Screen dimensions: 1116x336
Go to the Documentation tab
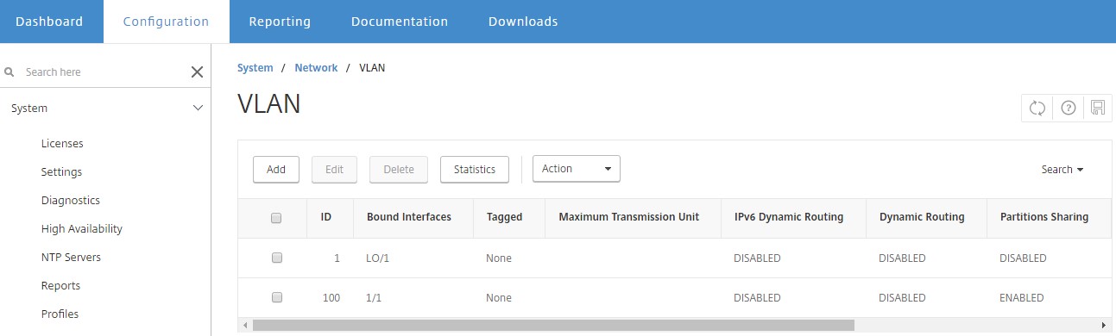click(400, 22)
